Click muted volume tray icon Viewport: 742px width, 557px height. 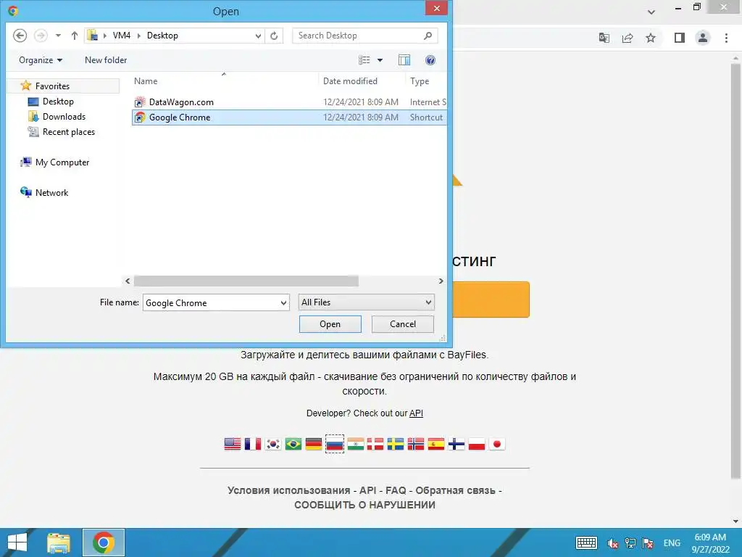coord(612,543)
